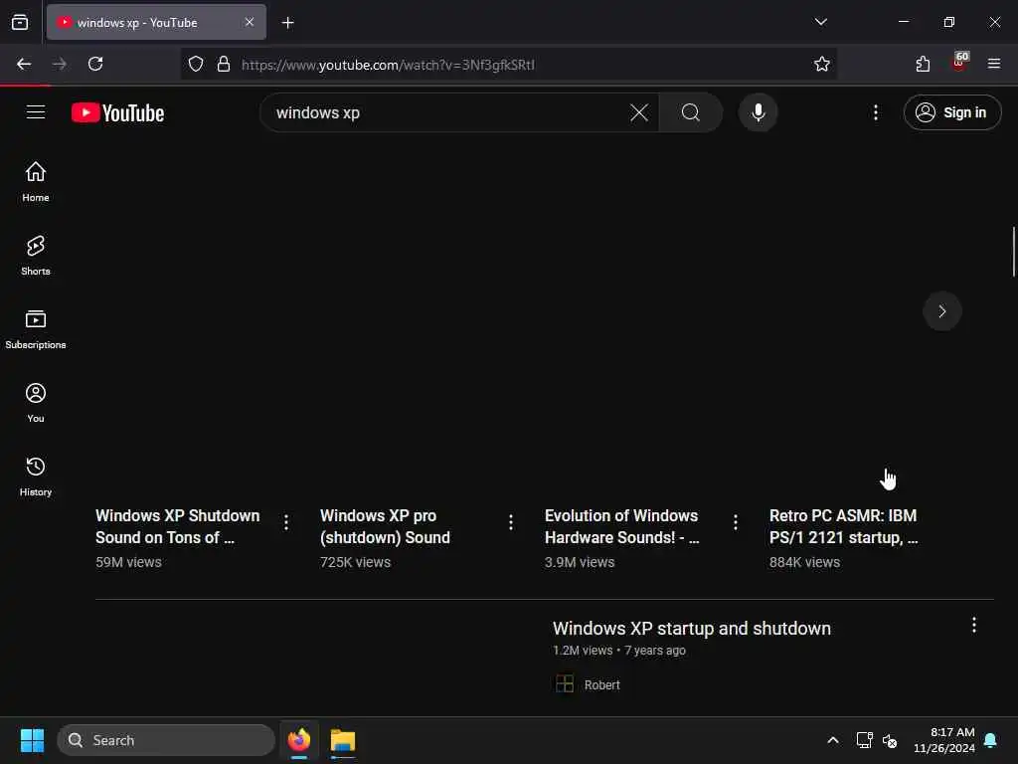Open notifications bell
The image size is (1018, 764).
[991, 740]
